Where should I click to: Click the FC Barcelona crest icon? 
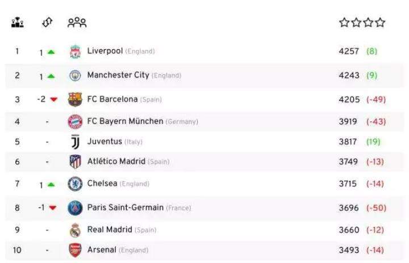(x=75, y=100)
